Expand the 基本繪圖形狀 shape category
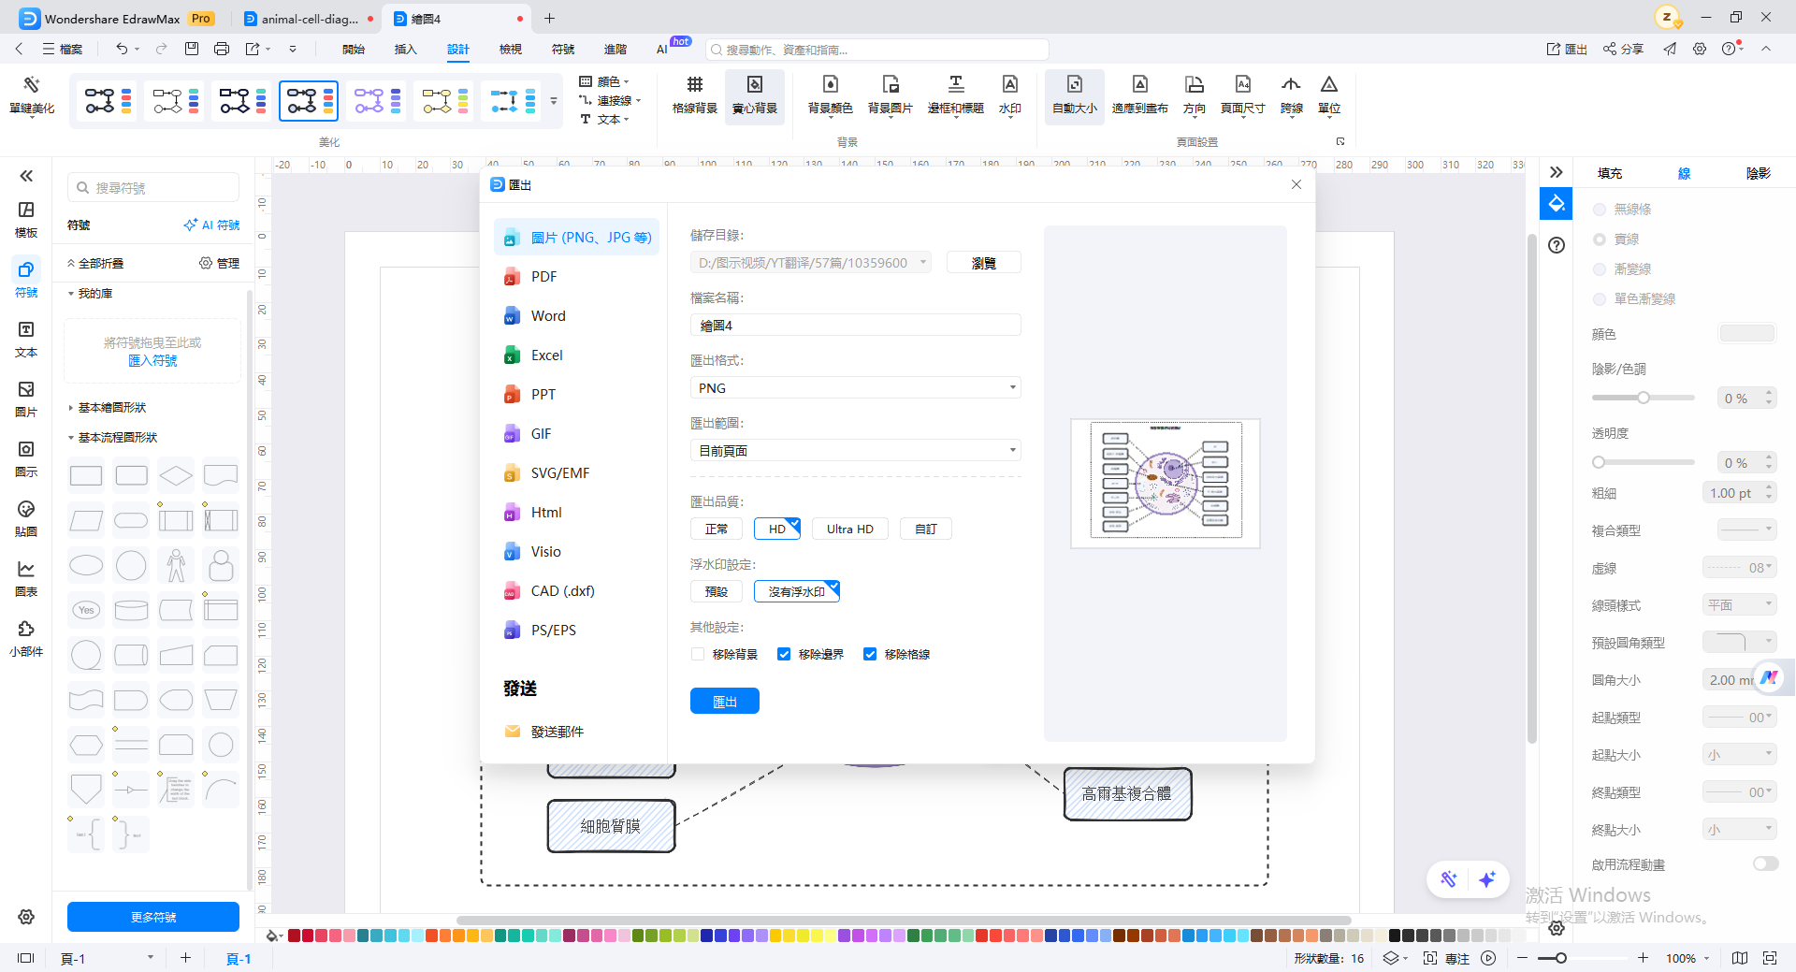 click(x=112, y=408)
